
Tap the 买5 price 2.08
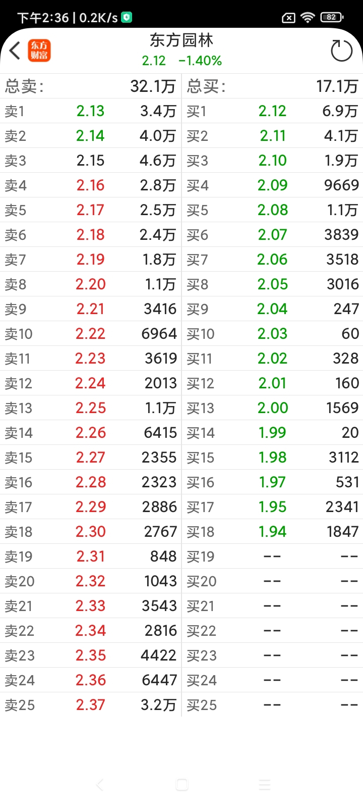(273, 210)
